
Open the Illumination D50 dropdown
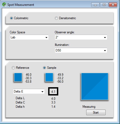(81, 50)
